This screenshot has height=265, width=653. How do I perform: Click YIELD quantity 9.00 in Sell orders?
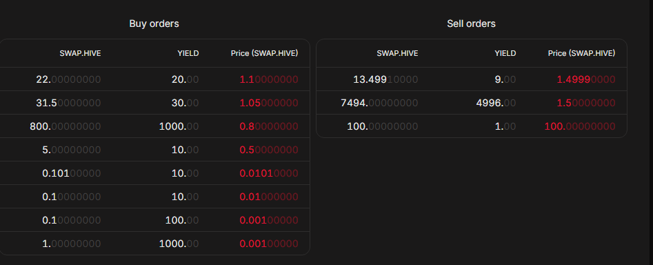pyautogui.click(x=505, y=79)
